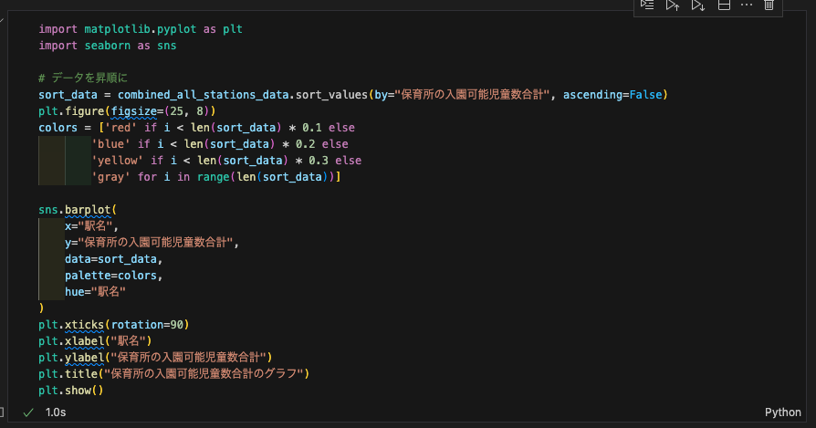Viewport: 816px width, 428px height.
Task: Click 'xticks' in plt.xticks(rotation=90)
Action: pos(84,325)
